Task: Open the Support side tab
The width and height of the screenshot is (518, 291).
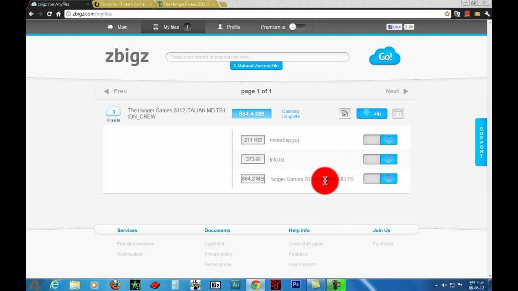Action: click(x=481, y=142)
